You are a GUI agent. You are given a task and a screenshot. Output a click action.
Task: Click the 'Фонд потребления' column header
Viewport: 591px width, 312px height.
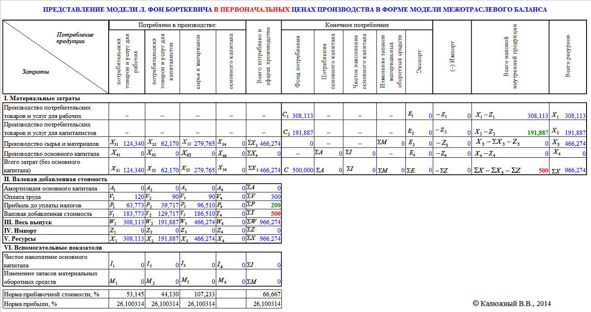coord(298,62)
